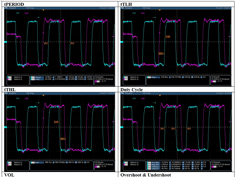Click the CLK waveform label in tTHL capture
Image resolution: width=237 pixels, height=177 pixels.
coord(18,98)
